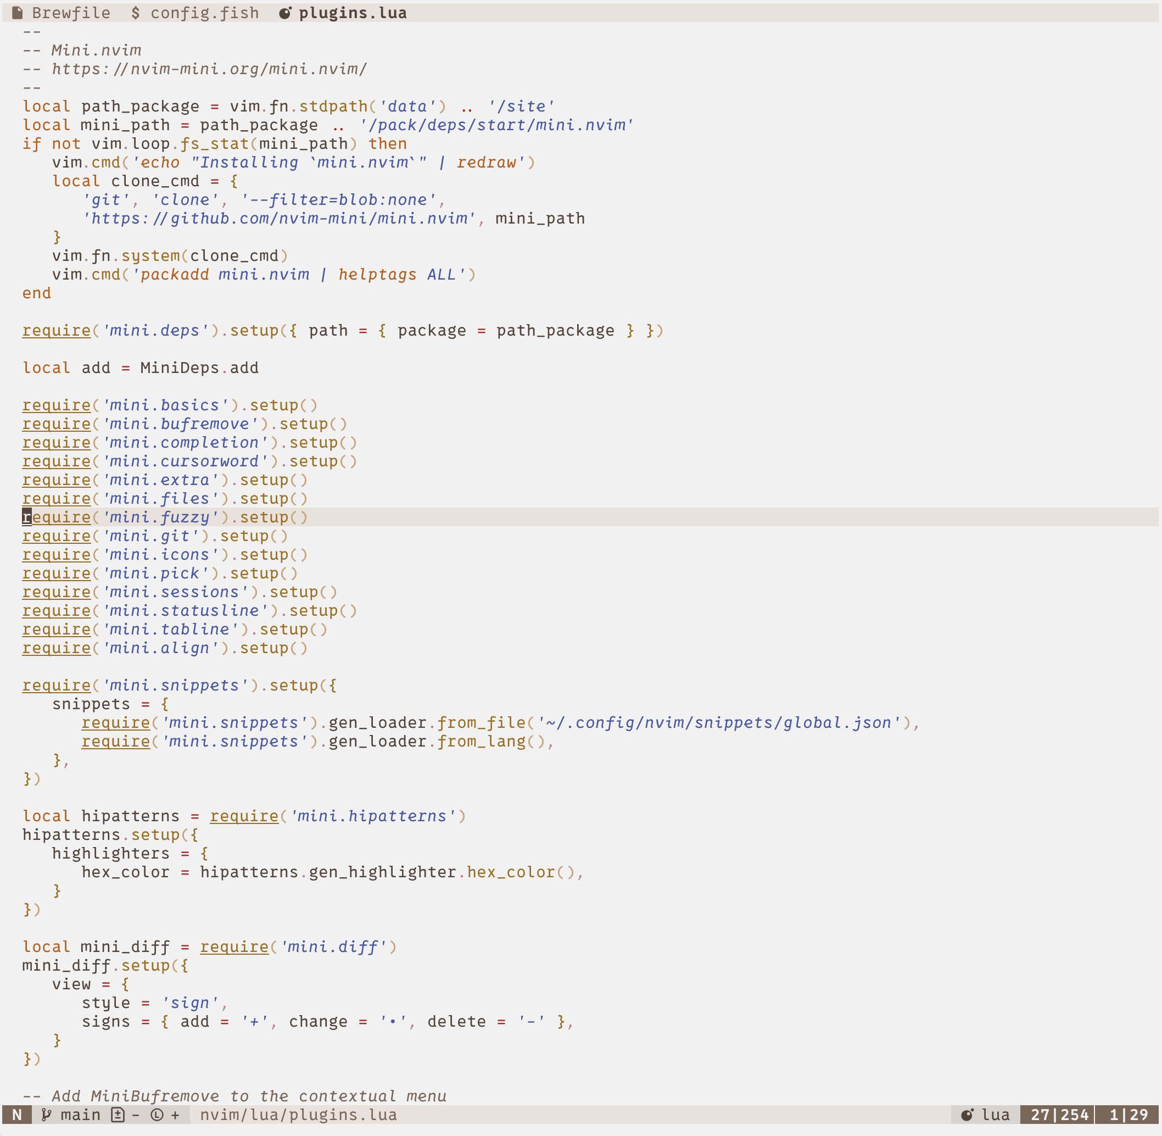Follow the require('mini.snippets') gen_loader link
Screen dimensions: 1162x1136
click(116, 722)
